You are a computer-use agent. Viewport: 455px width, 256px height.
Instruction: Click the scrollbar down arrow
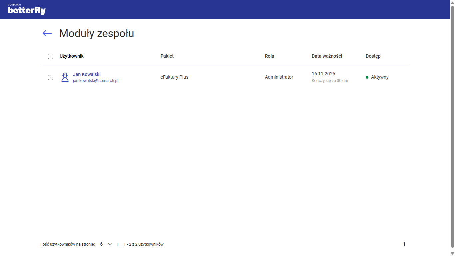coord(452,253)
